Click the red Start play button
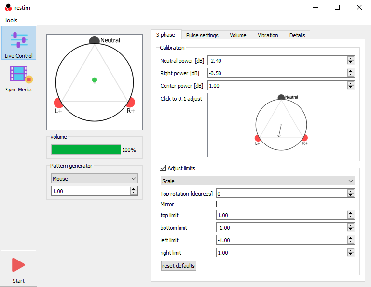This screenshot has width=371, height=287. [x=18, y=265]
